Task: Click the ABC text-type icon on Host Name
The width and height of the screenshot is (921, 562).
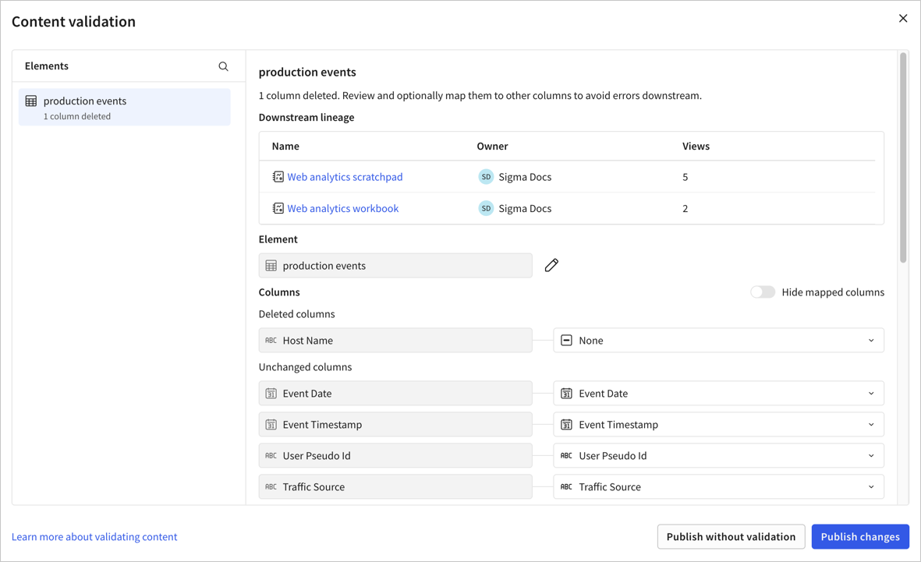Action: pyautogui.click(x=271, y=340)
